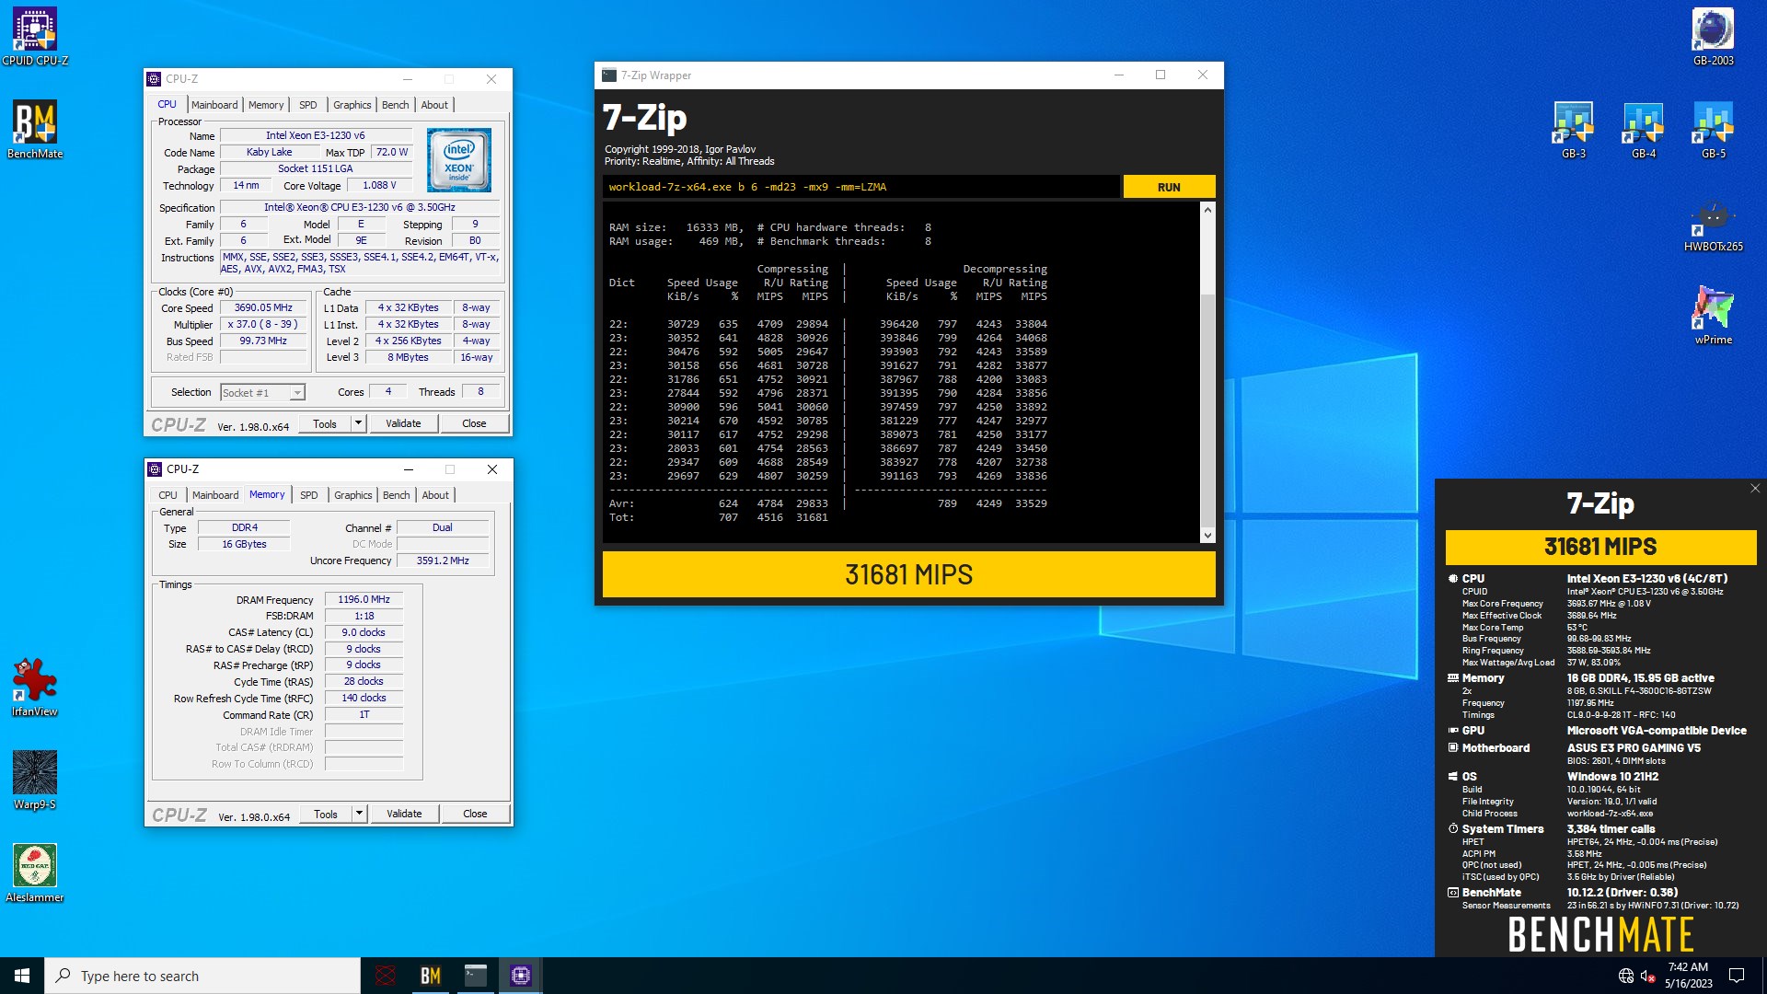Click Validate in top CPU-Z window
1767x994 pixels.
pos(403,424)
